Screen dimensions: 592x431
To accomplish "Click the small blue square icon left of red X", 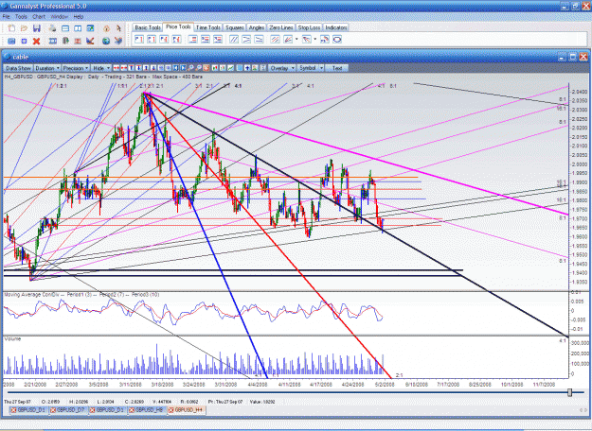I will 24,41.
